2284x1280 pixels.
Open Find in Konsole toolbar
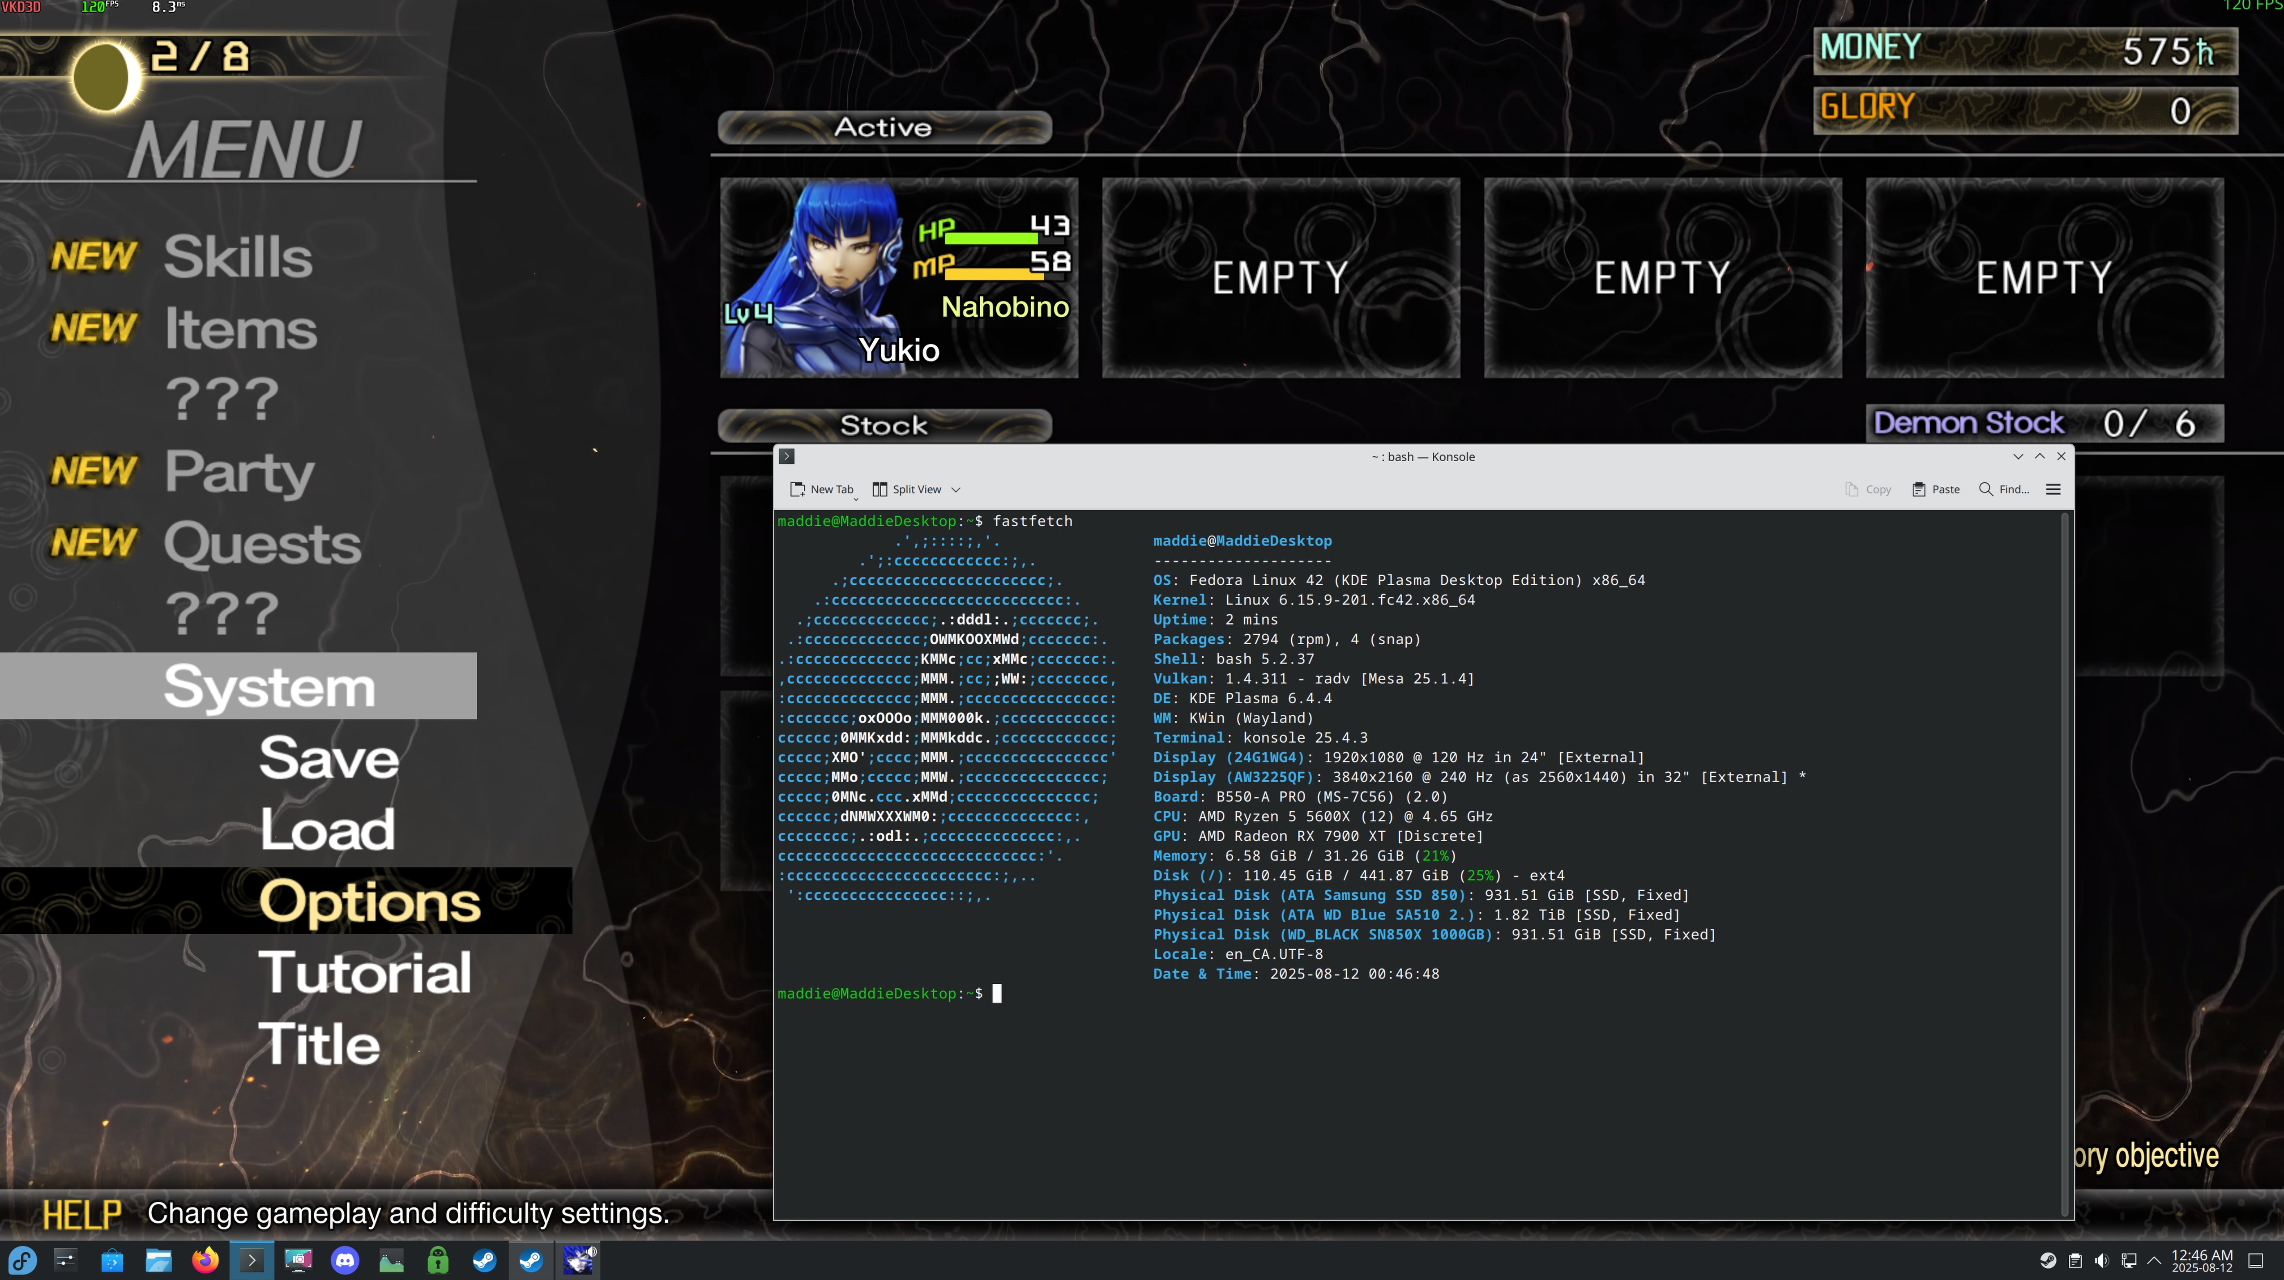point(2004,489)
